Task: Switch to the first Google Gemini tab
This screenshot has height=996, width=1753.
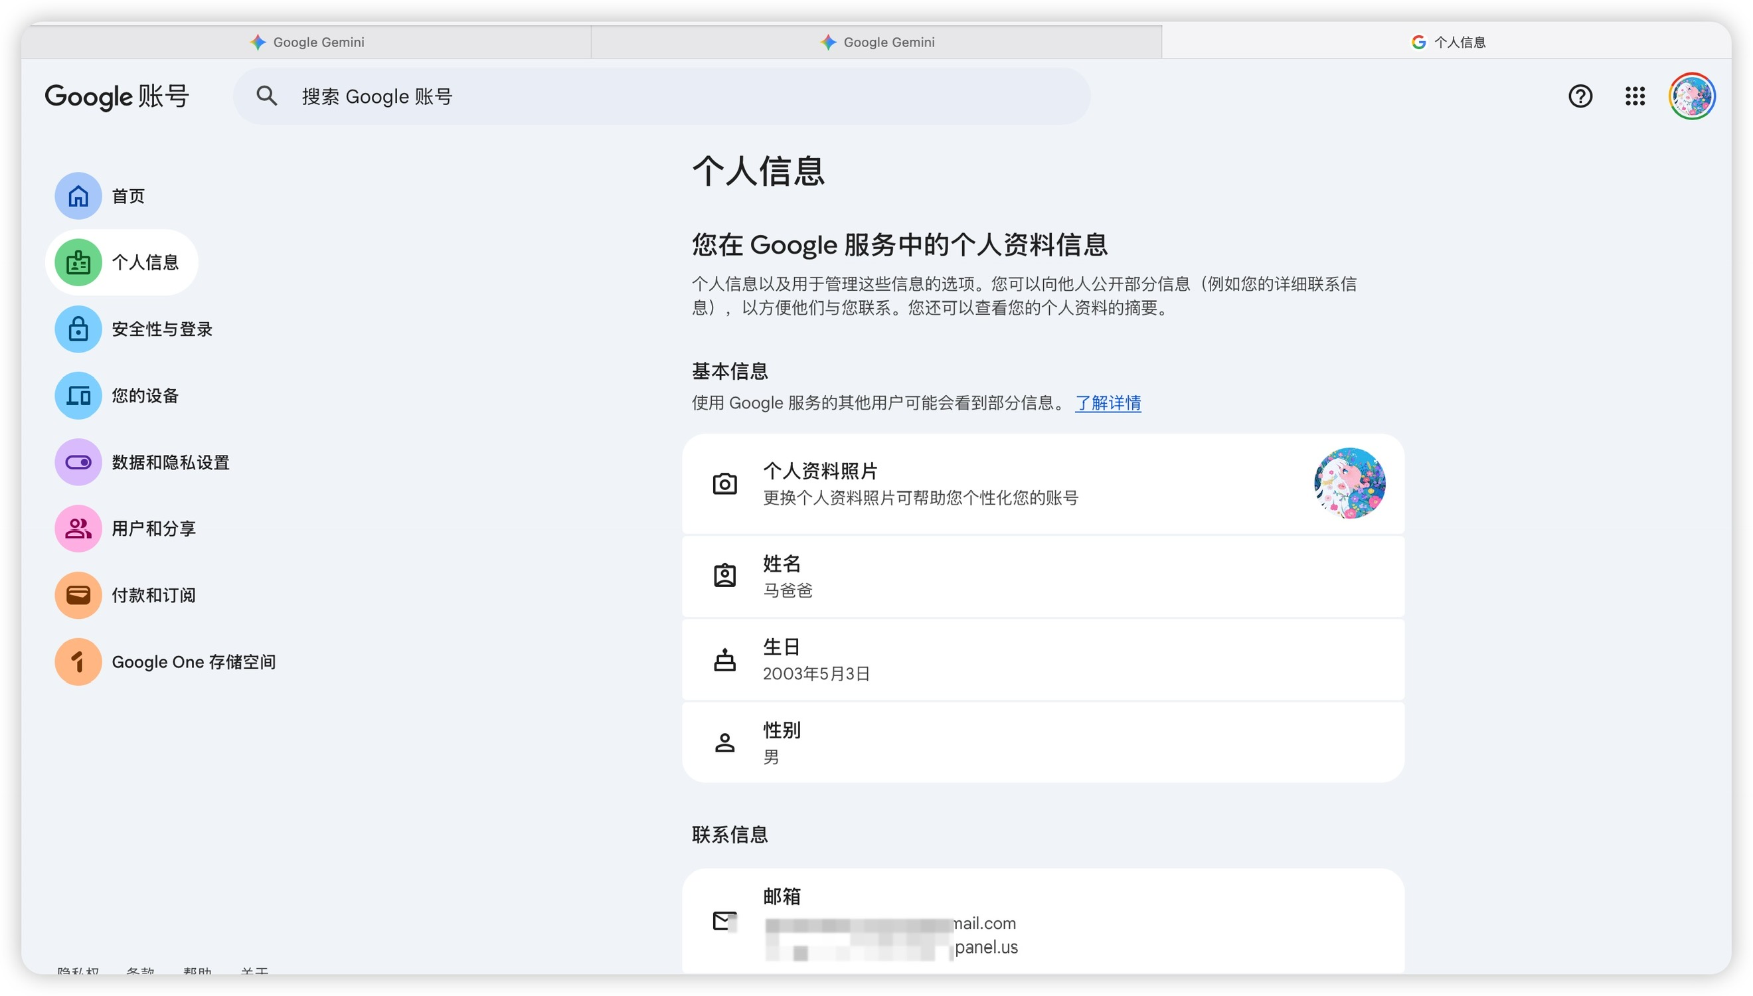Action: point(307,42)
